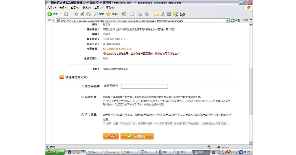Open the 工具(T) menu
Screen dimensions: 296x155
pyautogui.click(x=98, y=7)
